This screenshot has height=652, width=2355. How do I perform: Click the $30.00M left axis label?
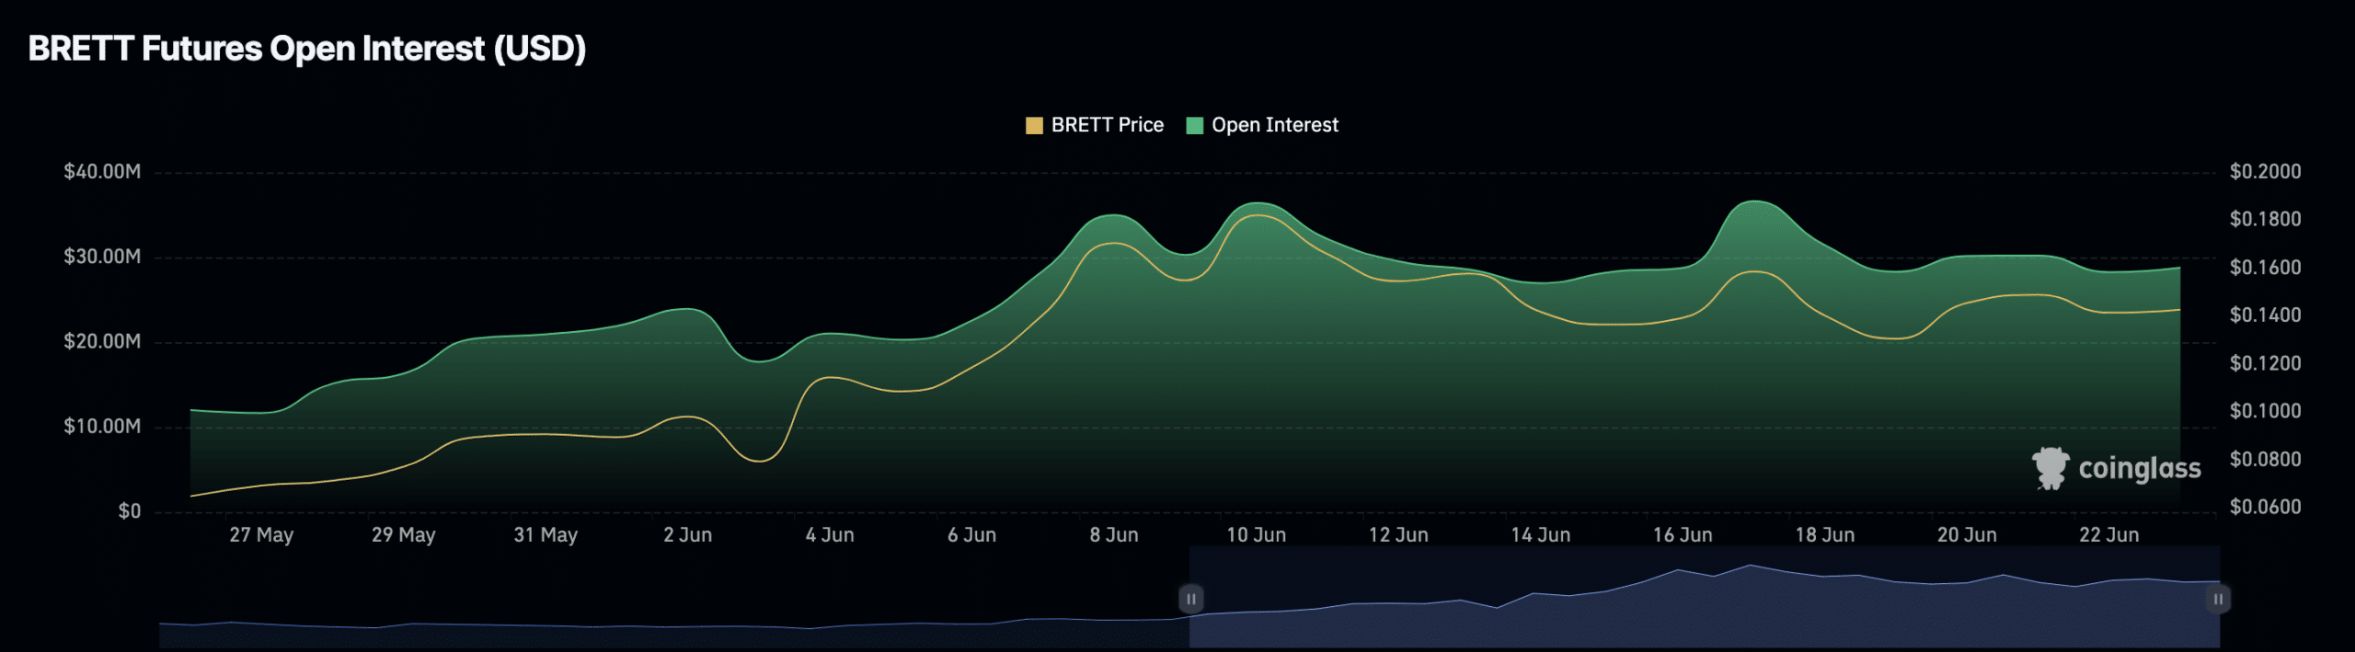[102, 257]
